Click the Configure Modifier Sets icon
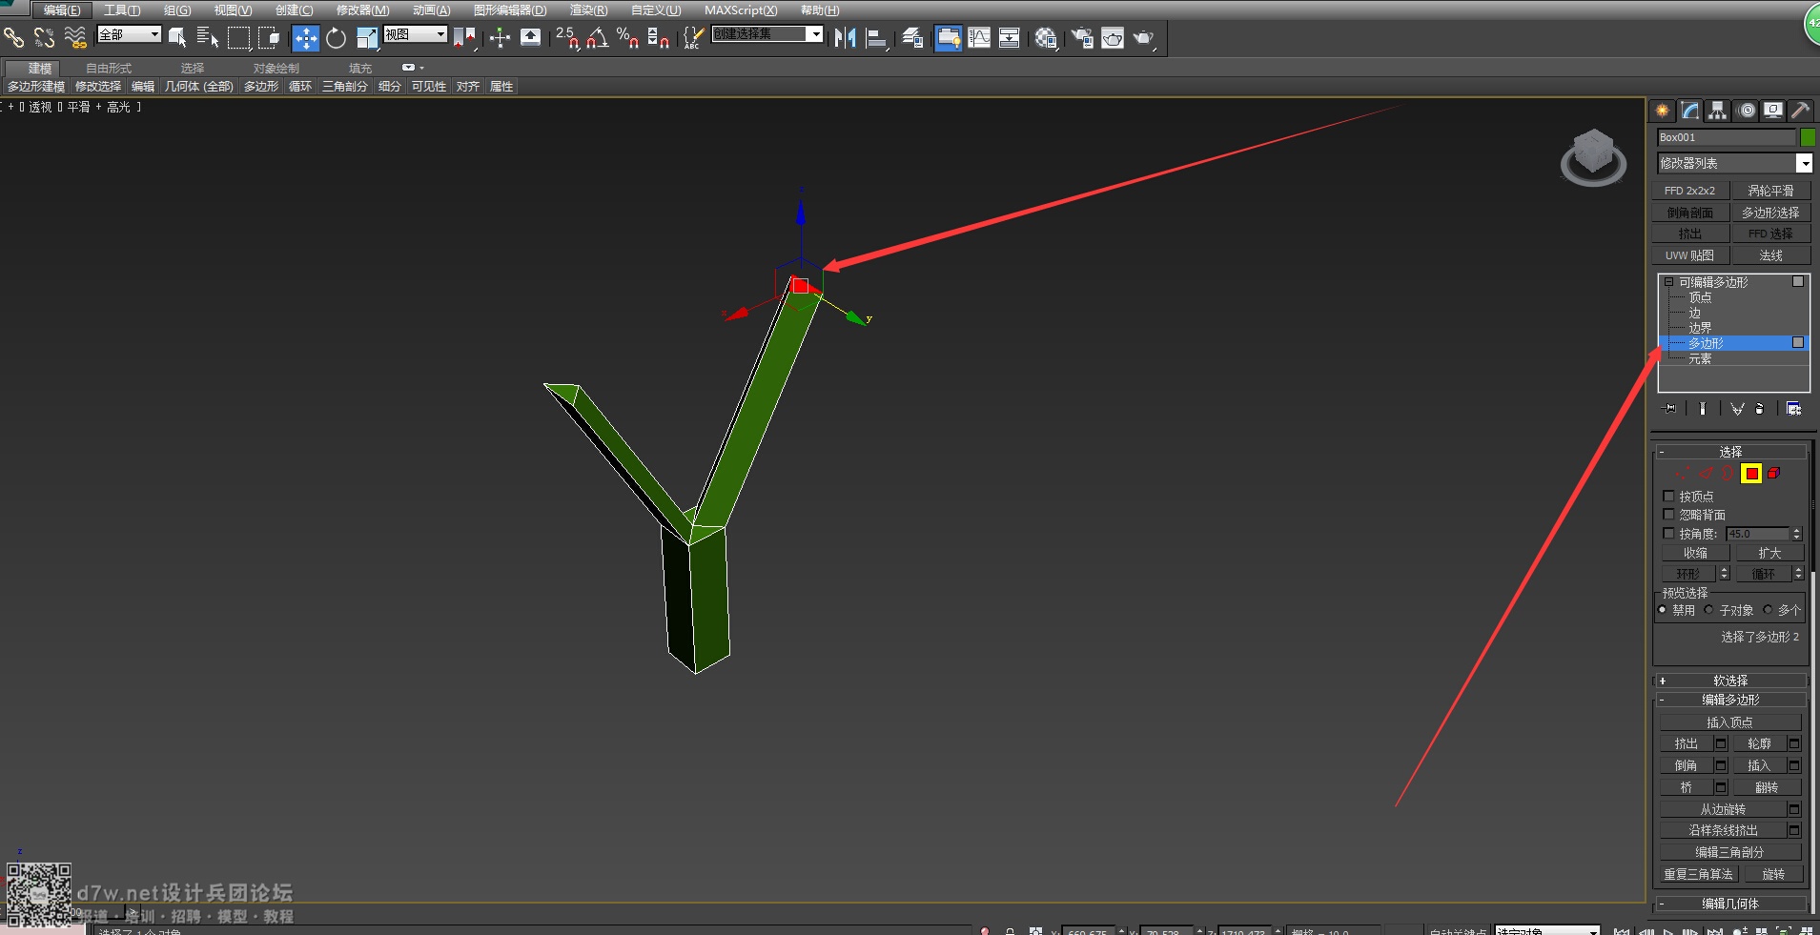Image resolution: width=1820 pixels, height=935 pixels. point(1794,408)
